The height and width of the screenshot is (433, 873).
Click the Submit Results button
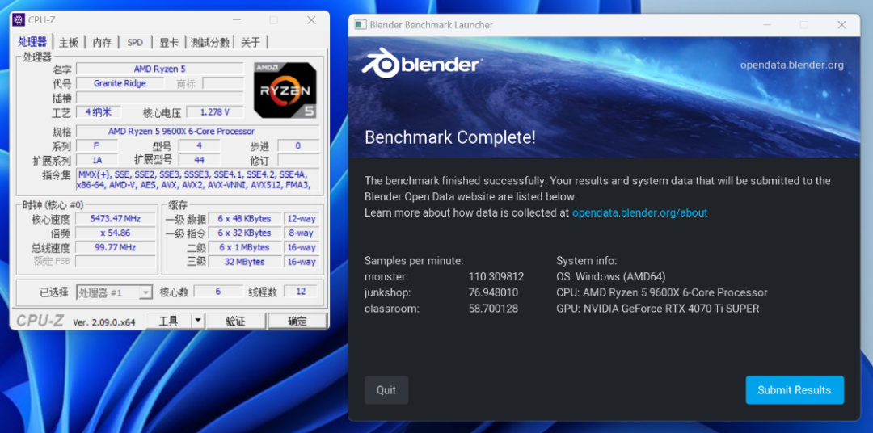point(795,390)
